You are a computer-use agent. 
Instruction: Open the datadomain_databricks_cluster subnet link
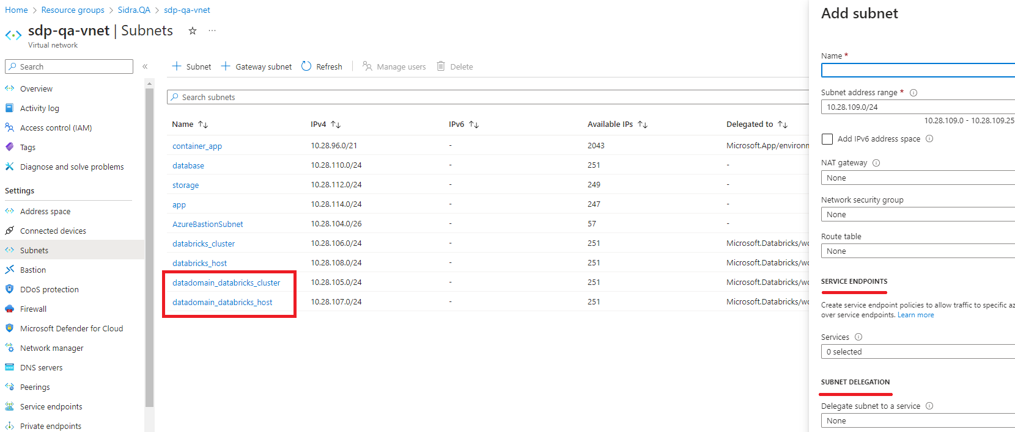226,283
